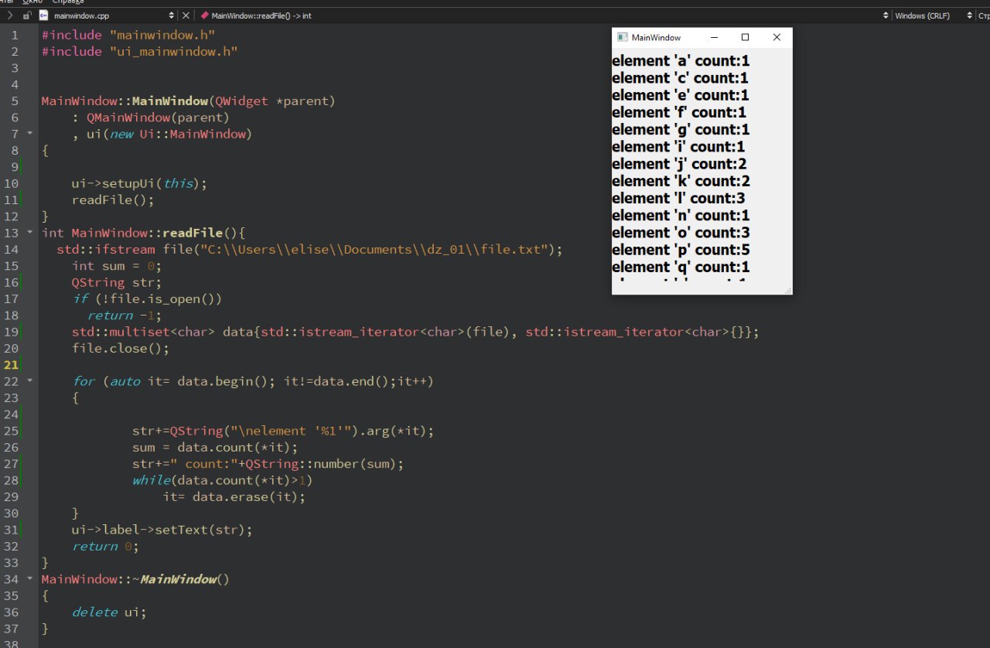Image resolution: width=990 pixels, height=648 pixels.
Task: Click line number 21 in the gutter
Action: tap(11, 365)
